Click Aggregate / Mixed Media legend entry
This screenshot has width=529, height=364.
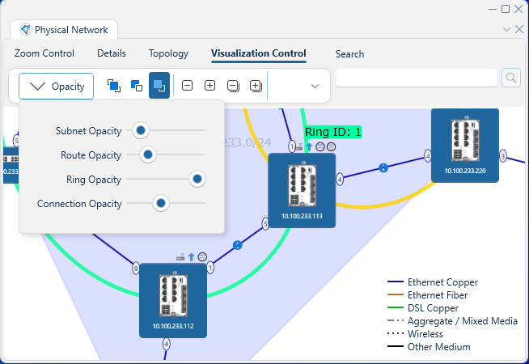[x=452, y=321]
